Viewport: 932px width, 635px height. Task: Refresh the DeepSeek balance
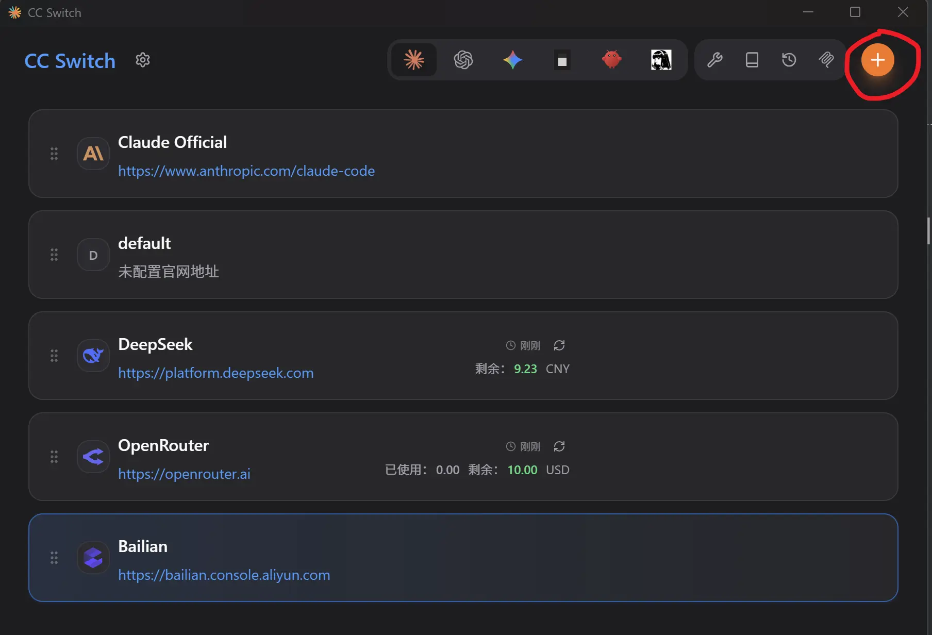(x=559, y=345)
